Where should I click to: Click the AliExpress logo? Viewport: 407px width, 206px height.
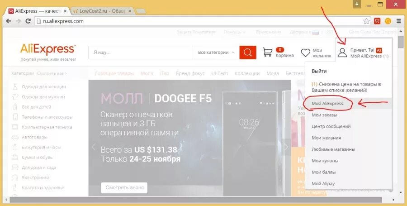[48, 49]
